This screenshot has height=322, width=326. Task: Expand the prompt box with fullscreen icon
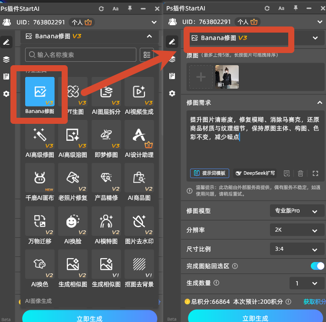316,173
